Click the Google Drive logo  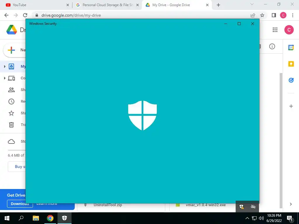pyautogui.click(x=12, y=30)
